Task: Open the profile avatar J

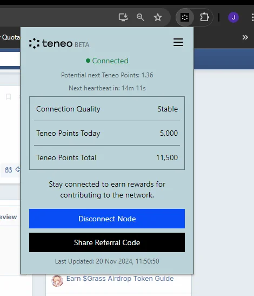Action: [x=233, y=17]
